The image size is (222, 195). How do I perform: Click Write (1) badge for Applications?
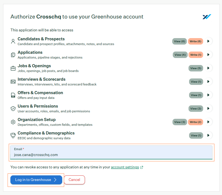click(196, 55)
